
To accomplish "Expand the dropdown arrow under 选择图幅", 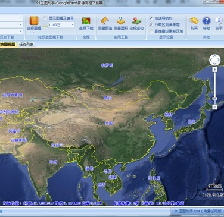I will (x=34, y=32).
